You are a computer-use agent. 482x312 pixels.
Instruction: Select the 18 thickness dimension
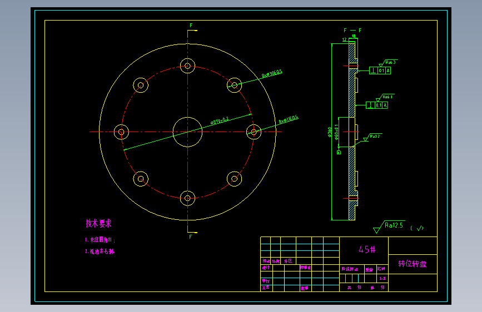(354, 36)
